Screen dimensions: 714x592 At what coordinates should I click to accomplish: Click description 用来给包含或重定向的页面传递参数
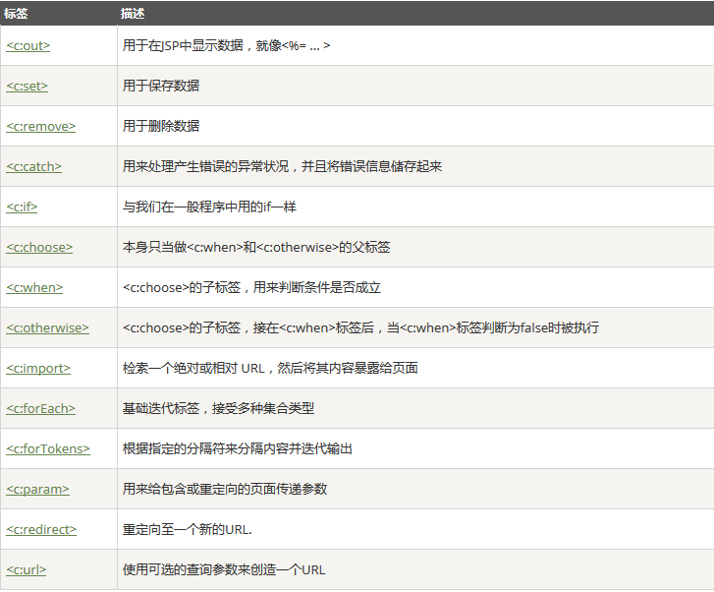click(225, 489)
